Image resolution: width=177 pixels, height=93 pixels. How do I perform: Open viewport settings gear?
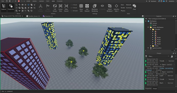tap(143, 16)
